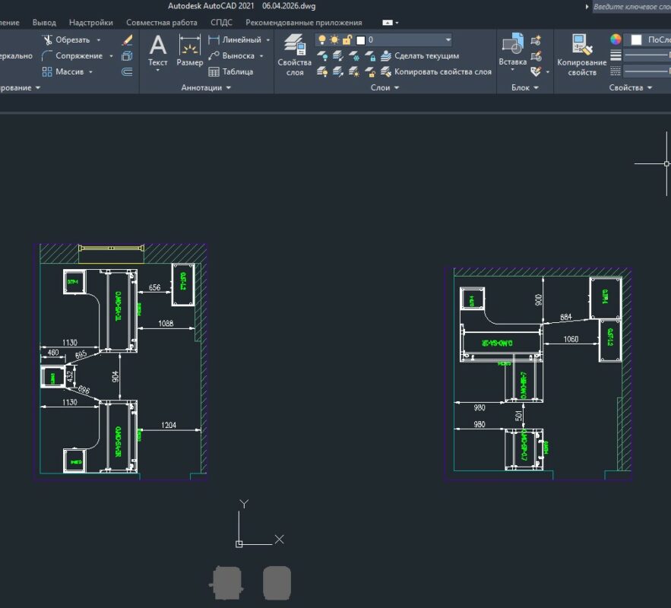Open the СПДС ribbon tab
This screenshot has width=671, height=608.
pos(221,22)
